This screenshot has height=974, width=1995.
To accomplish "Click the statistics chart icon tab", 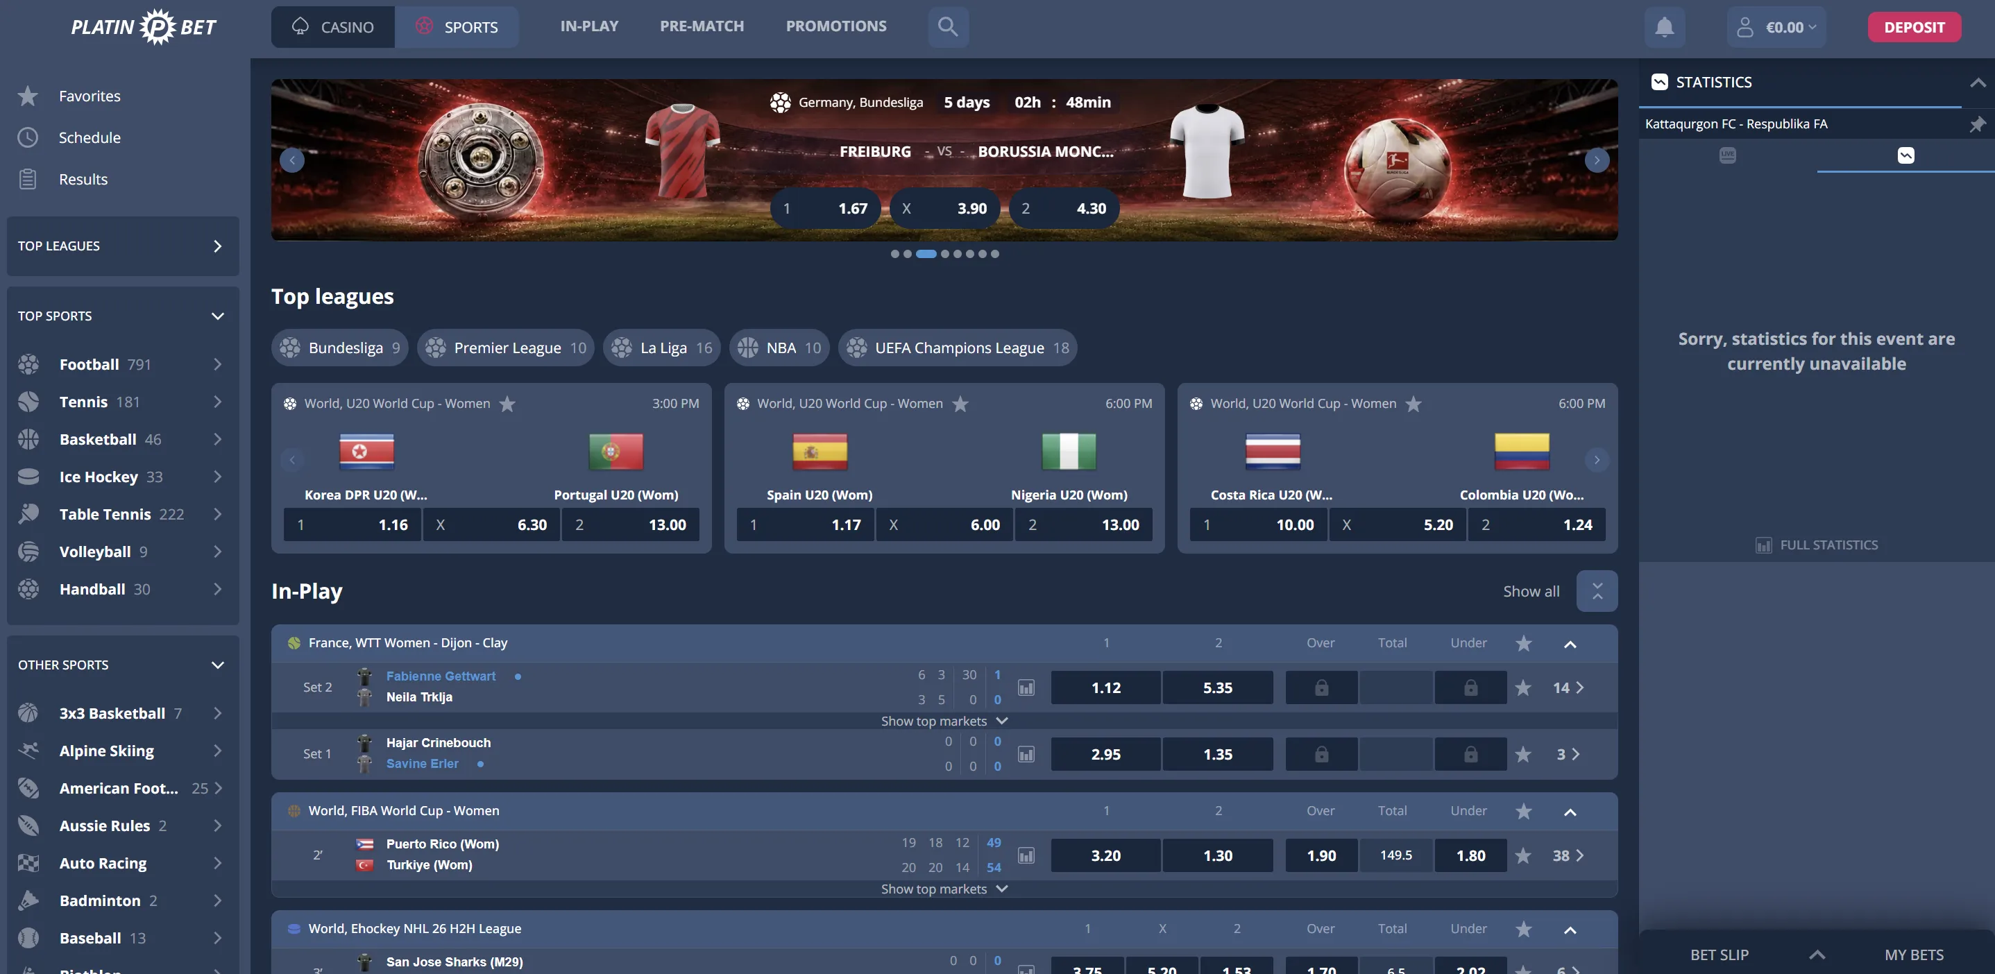I will [x=1906, y=155].
